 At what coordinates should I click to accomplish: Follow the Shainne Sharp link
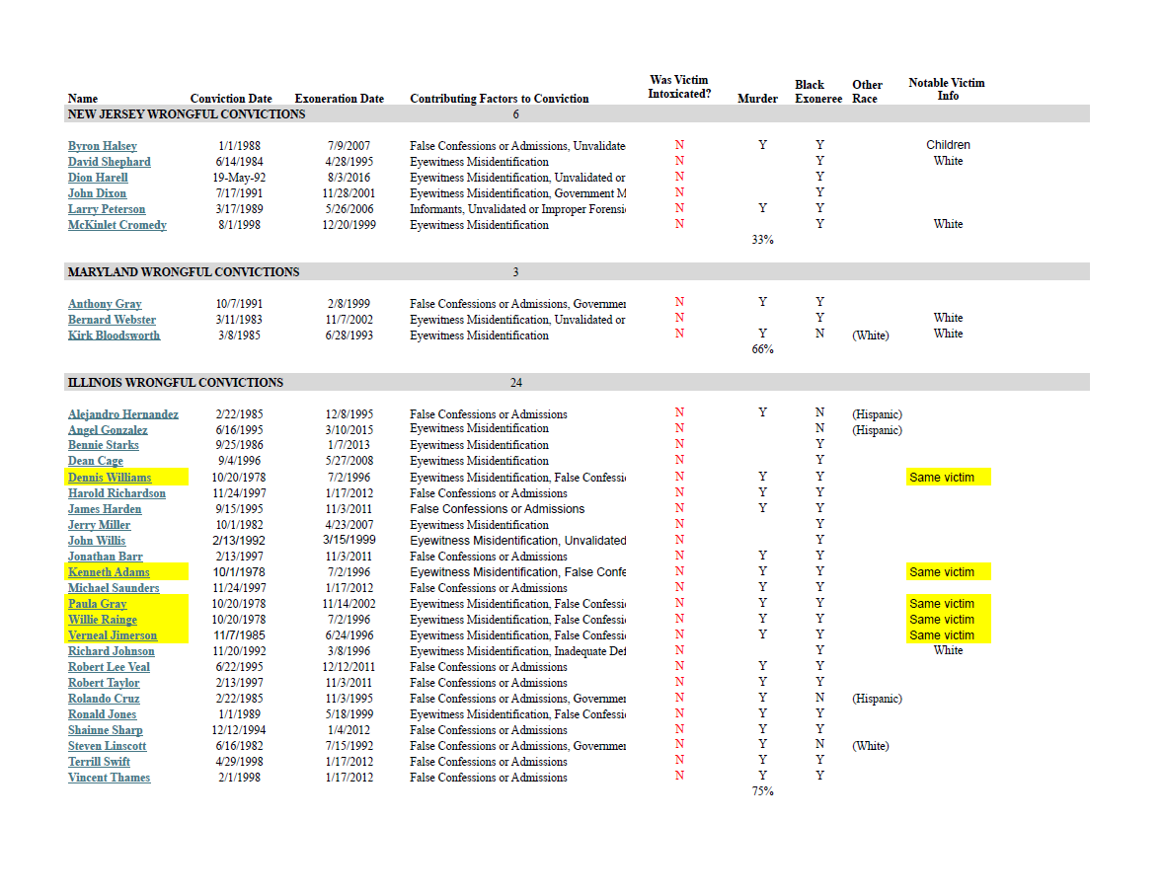click(x=106, y=730)
